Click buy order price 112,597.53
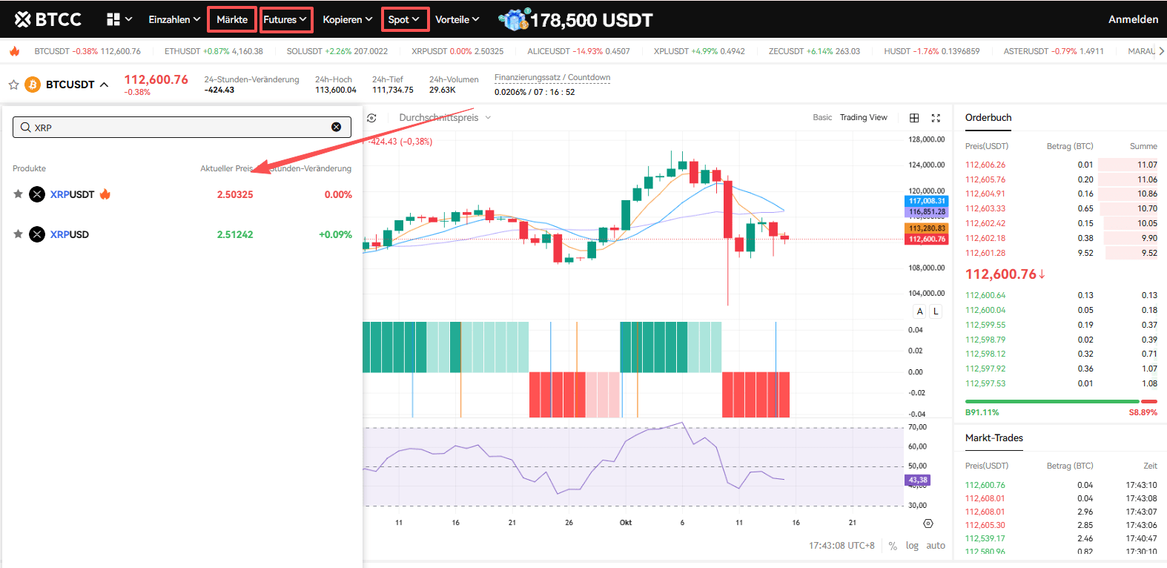Image resolution: width=1167 pixels, height=568 pixels. [985, 383]
